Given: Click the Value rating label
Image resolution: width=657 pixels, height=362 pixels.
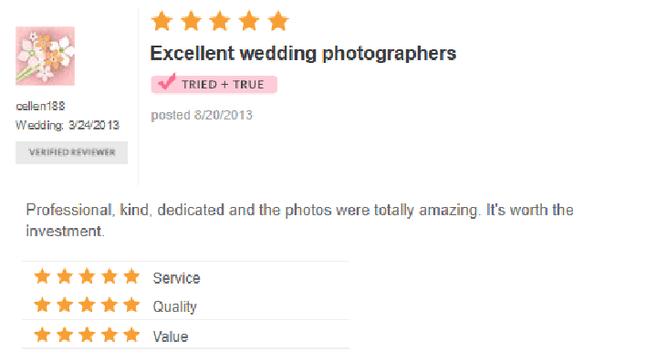Looking at the screenshot, I should coord(171,336).
